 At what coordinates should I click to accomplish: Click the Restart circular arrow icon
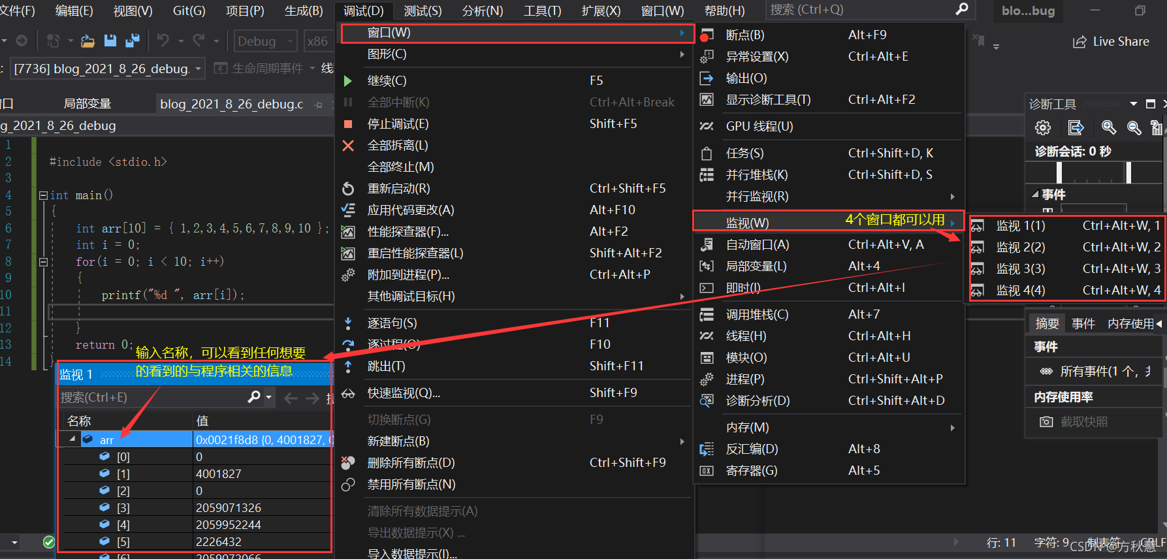(x=348, y=189)
